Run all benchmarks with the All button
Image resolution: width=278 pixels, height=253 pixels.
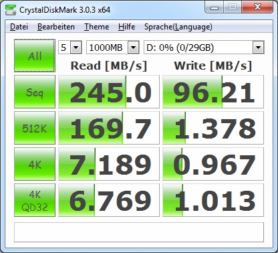point(35,56)
